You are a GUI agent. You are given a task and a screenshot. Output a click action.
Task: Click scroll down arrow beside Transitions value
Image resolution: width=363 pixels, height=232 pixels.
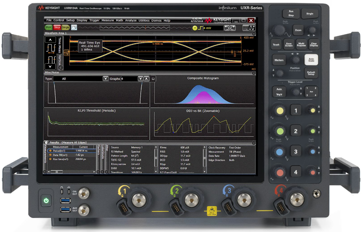[156, 171]
